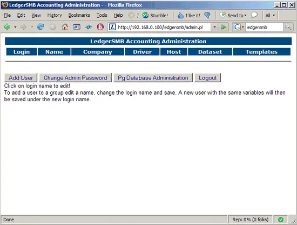This screenshot has width=297, height=225.
Task: Click the Rep: 0% (0 folks) status
Action: (x=251, y=220)
